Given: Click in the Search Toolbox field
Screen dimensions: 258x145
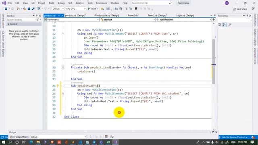Looking at the screenshot, I should pyautogui.click(x=21, y=20).
